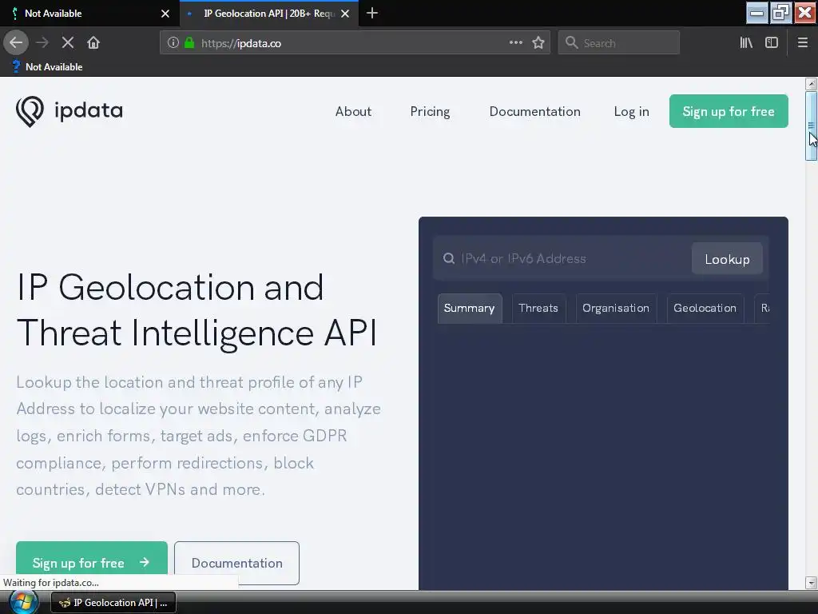Close the IP Geolocation API tab
Viewport: 818px width, 614px height.
345,14
